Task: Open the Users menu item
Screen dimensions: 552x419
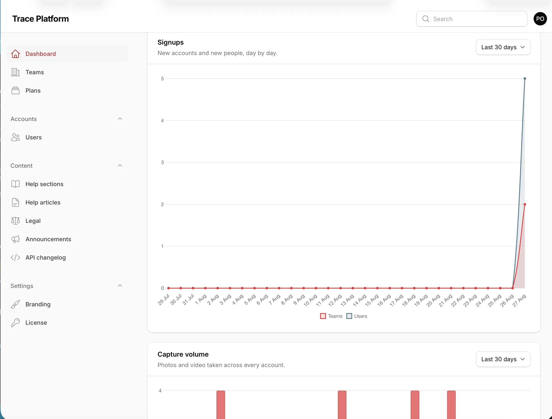Action: 67,137
